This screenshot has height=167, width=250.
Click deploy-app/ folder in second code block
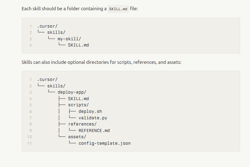(x=72, y=92)
